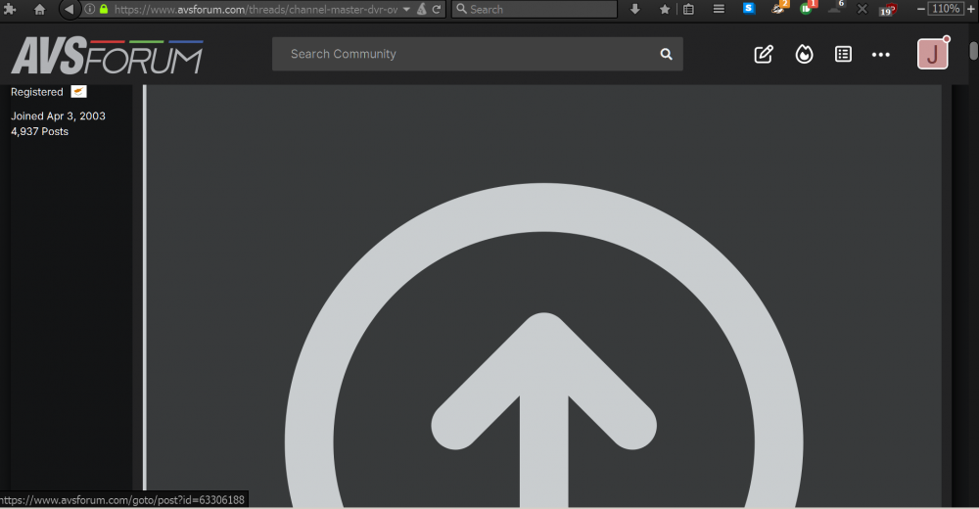The width and height of the screenshot is (979, 509).
Task: Bookmark this page with the star icon
Action: [x=665, y=9]
